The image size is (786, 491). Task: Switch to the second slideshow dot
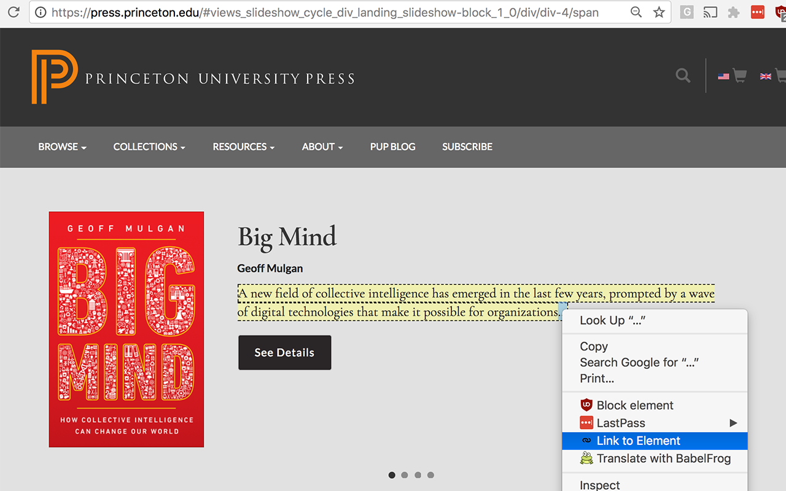405,475
